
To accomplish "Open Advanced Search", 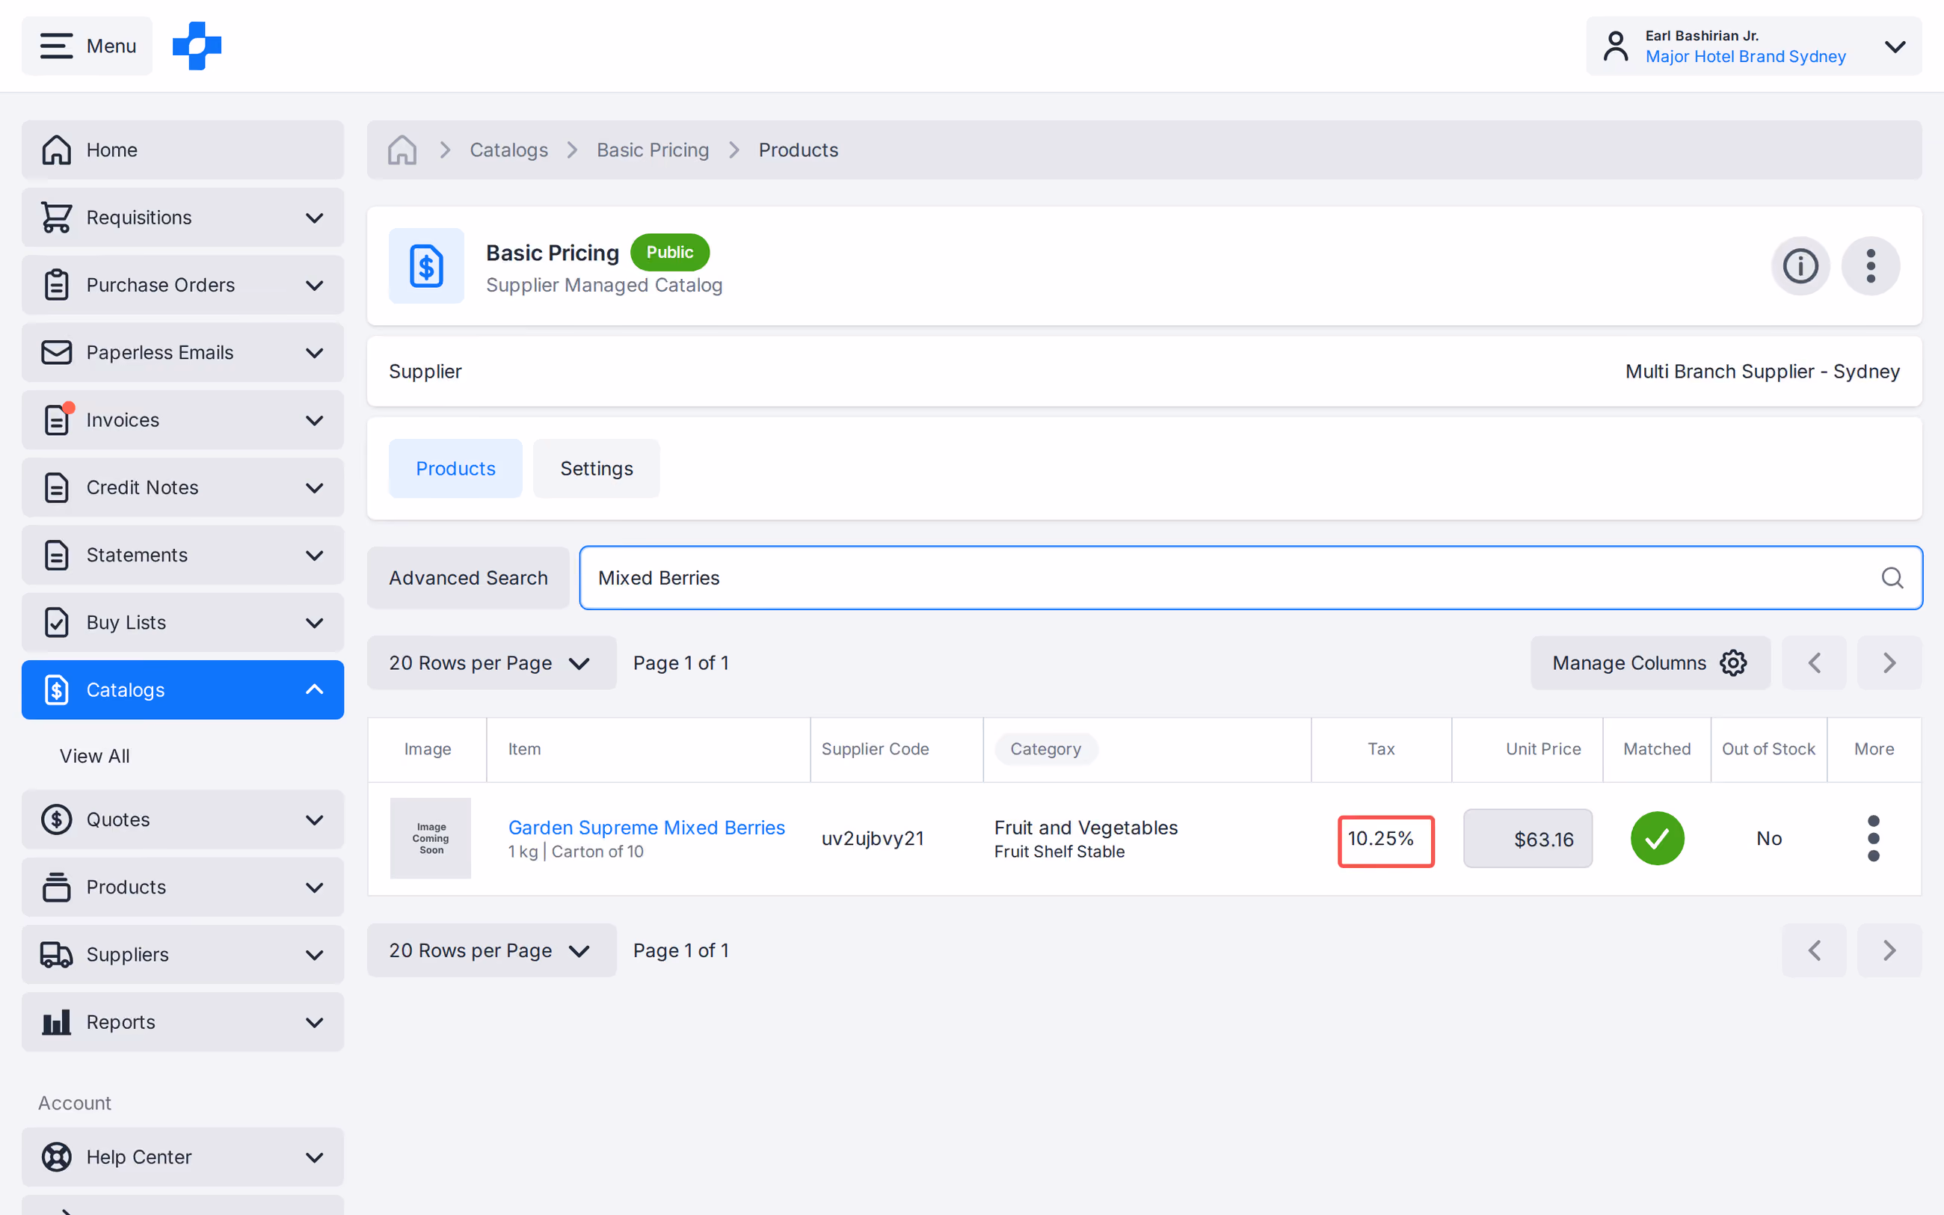I will pos(468,578).
